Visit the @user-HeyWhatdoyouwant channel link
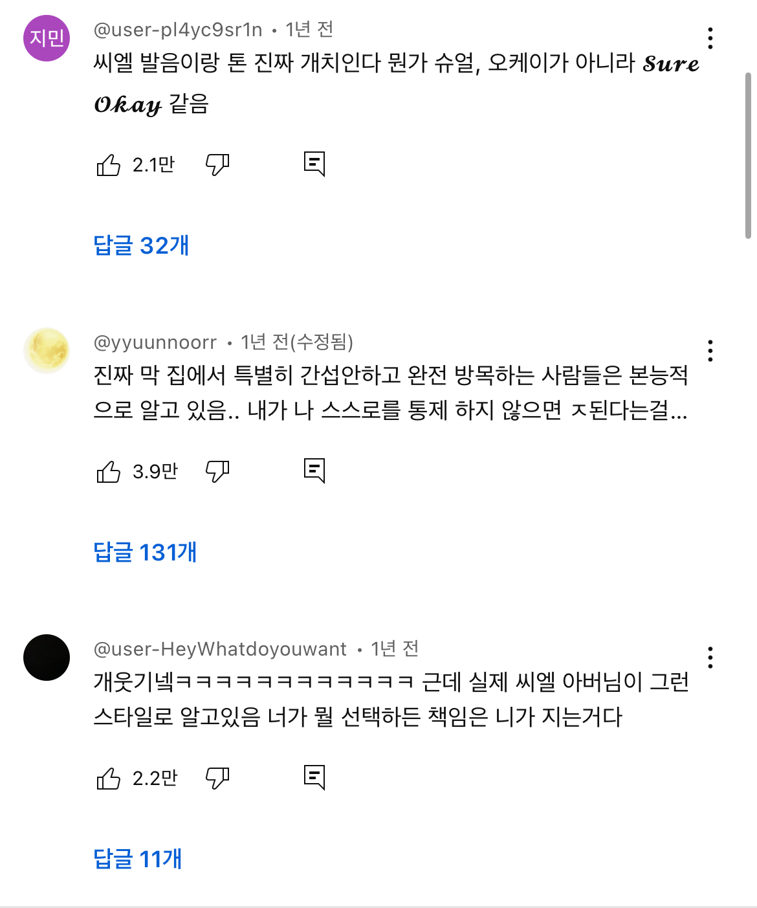Screen dimensions: 757x908 [x=220, y=649]
